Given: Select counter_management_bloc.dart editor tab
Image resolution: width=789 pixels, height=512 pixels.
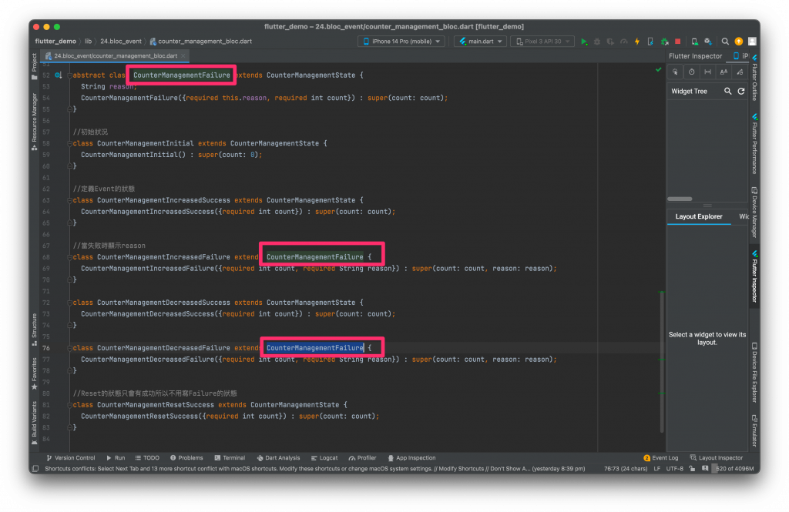Looking at the screenshot, I should point(116,56).
